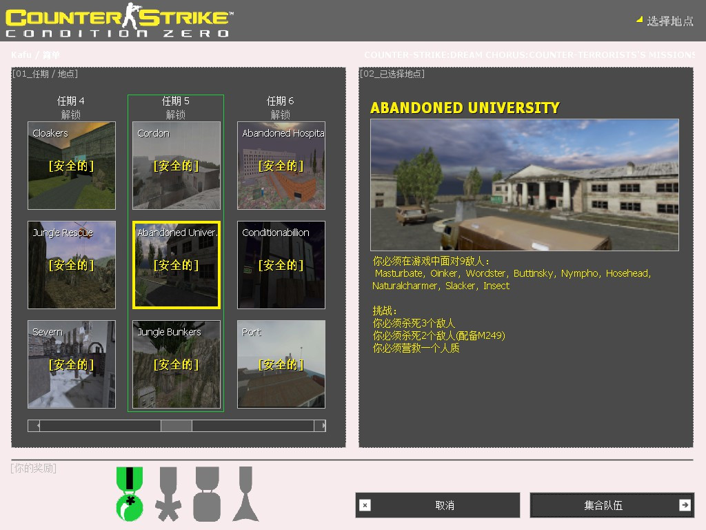Select the Cloakers map thumbnail
The image size is (706, 530).
click(x=72, y=166)
